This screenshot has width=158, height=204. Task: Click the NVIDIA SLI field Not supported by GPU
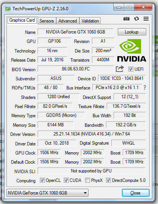coord(92,171)
